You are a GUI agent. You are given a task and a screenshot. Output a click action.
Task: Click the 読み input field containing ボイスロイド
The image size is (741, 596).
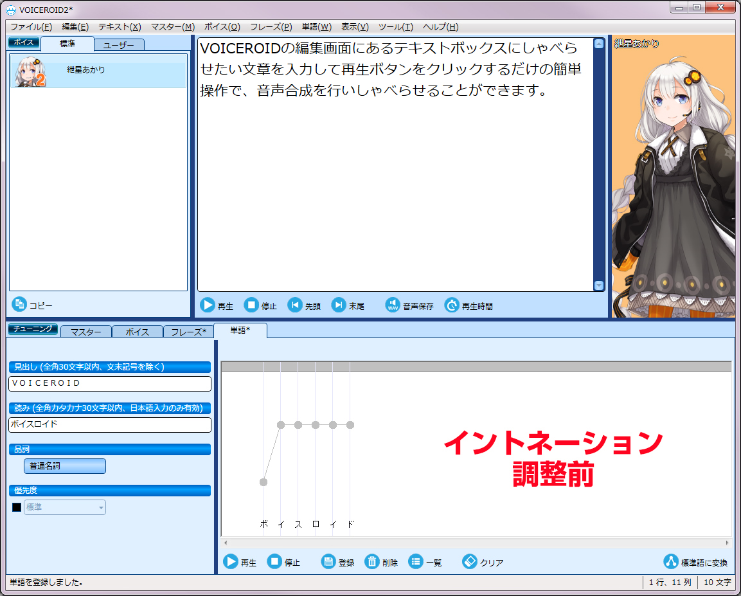point(110,424)
